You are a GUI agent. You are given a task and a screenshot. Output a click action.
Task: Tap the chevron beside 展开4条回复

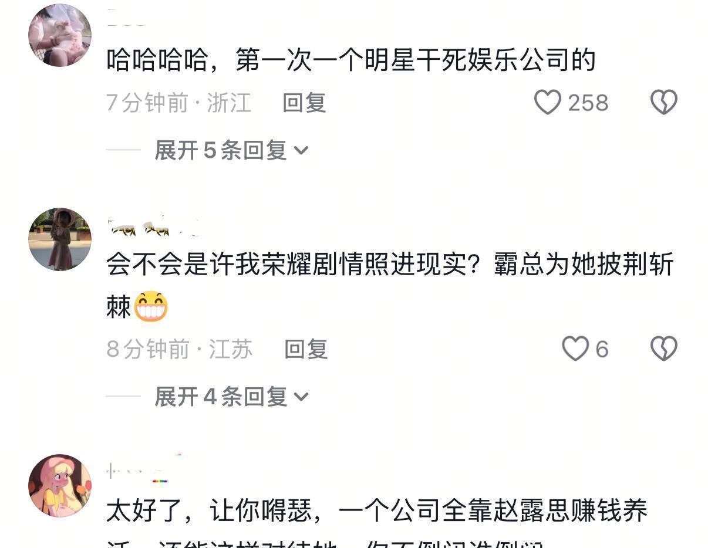[301, 398]
